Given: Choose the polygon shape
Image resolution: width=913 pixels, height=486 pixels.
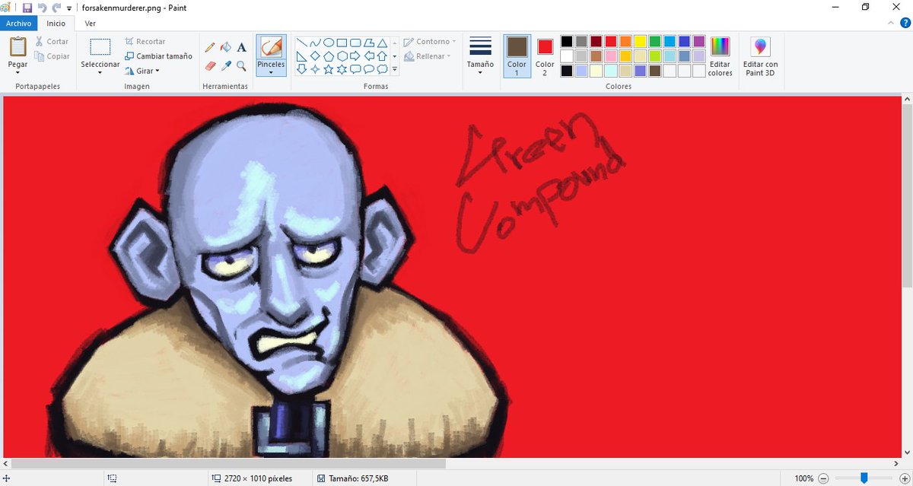Looking at the screenshot, I should pos(369,43).
